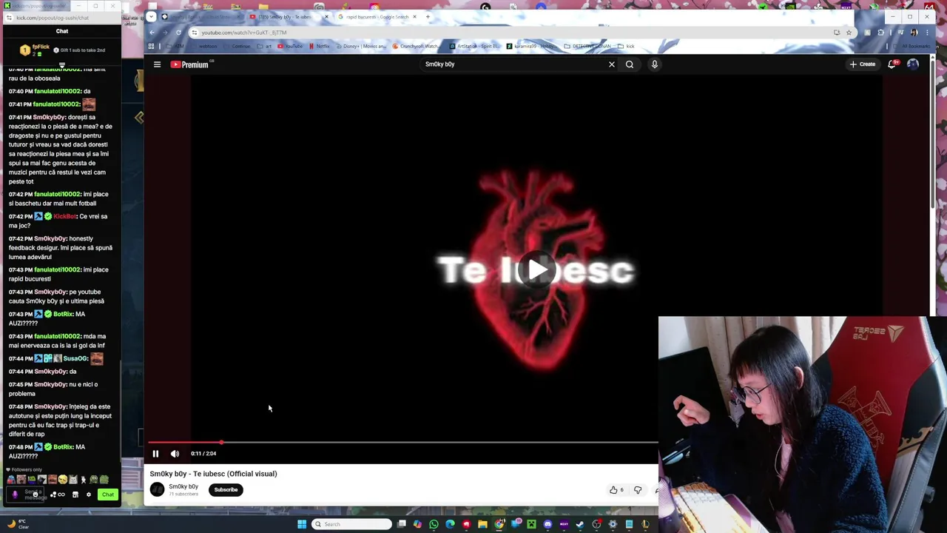Click the large play overlay on the heart

tap(538, 270)
